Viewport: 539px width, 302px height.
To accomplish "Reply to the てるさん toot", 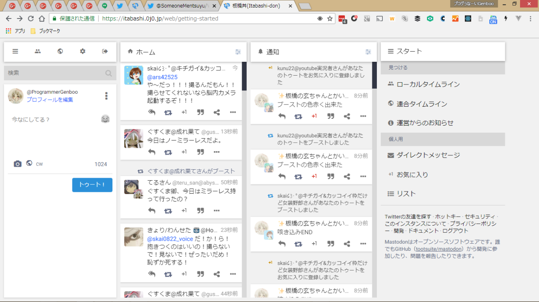I will [x=152, y=210].
